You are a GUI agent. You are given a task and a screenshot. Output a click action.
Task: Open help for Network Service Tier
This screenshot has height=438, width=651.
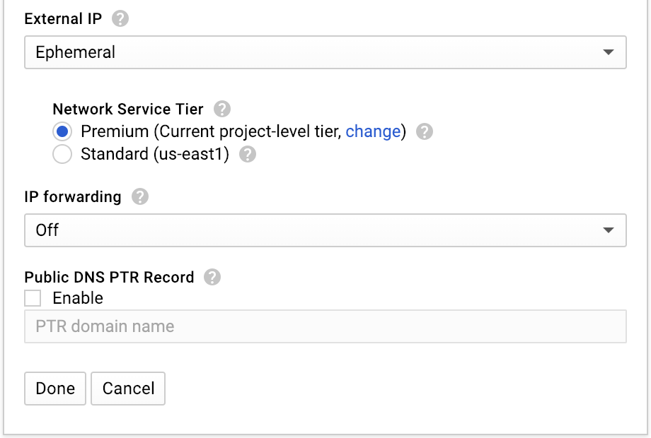click(222, 109)
